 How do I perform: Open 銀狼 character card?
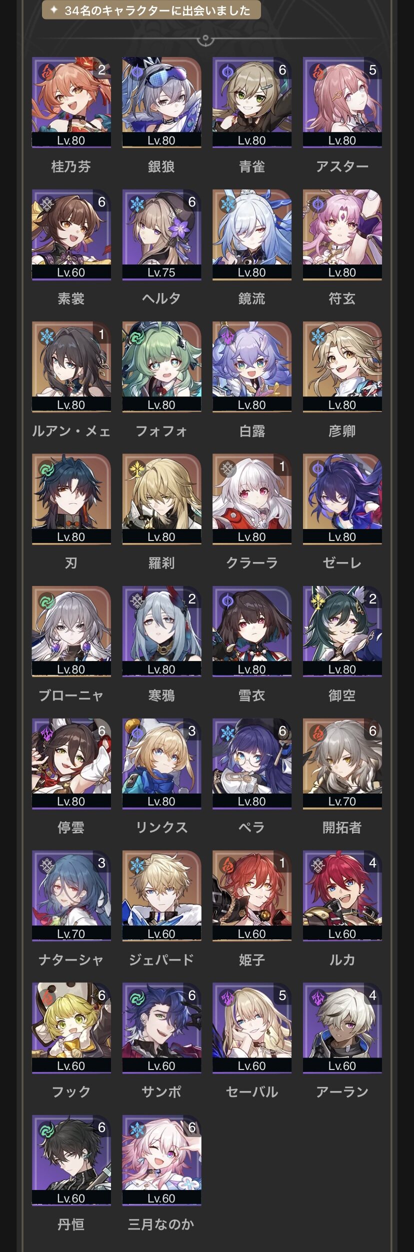pos(161,102)
